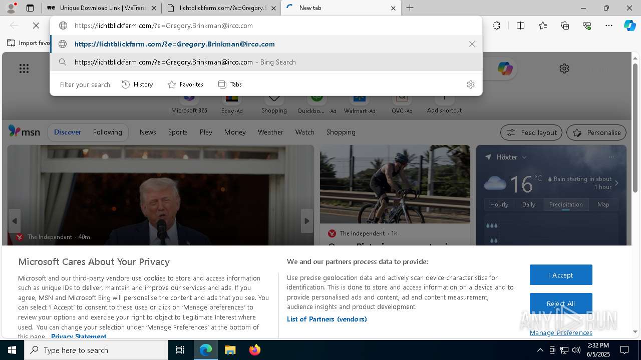Open the Walmart Ad shortcut
The width and height of the screenshot is (641, 360).
pos(360,103)
